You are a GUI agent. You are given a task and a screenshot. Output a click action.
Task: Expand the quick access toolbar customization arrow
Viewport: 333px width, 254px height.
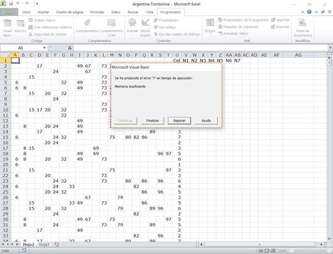37,4
